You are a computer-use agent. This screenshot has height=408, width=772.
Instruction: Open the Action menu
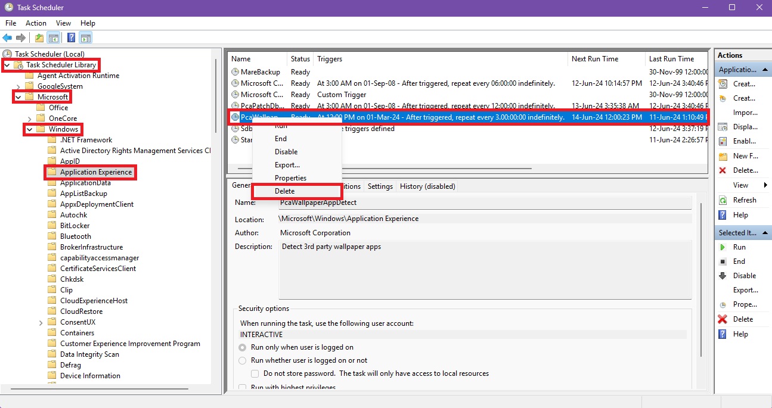(x=36, y=23)
